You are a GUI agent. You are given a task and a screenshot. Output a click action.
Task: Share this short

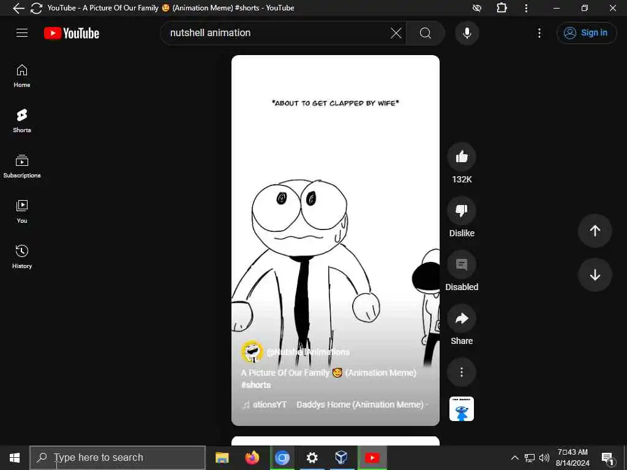462,318
